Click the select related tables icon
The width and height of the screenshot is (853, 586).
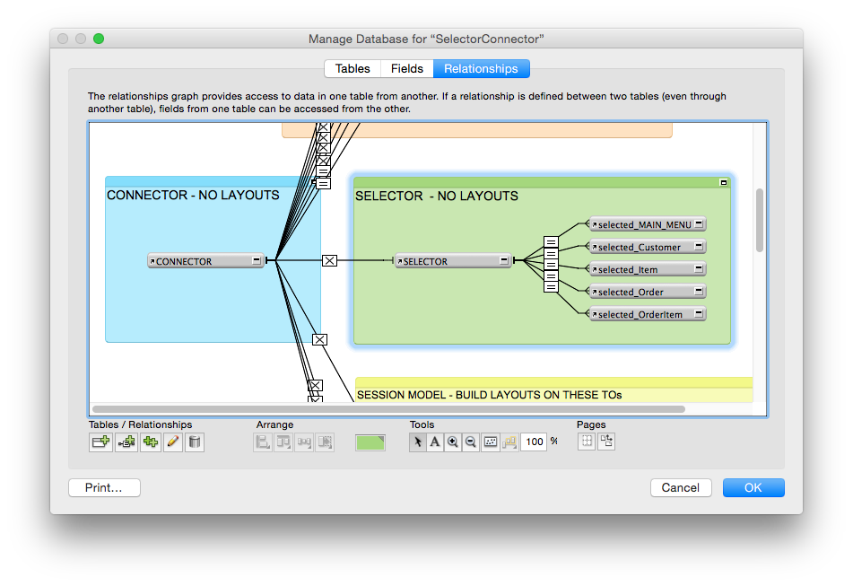coord(509,442)
